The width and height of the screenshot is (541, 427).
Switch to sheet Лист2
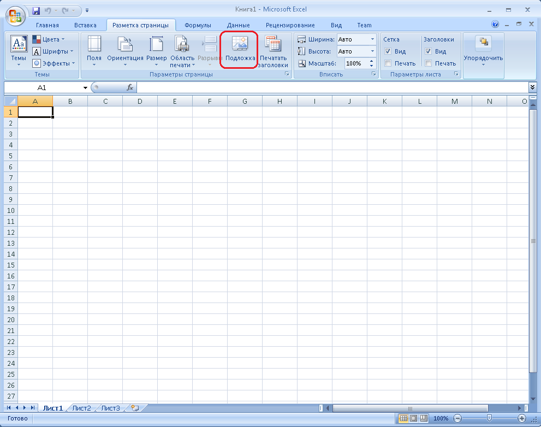coord(81,408)
